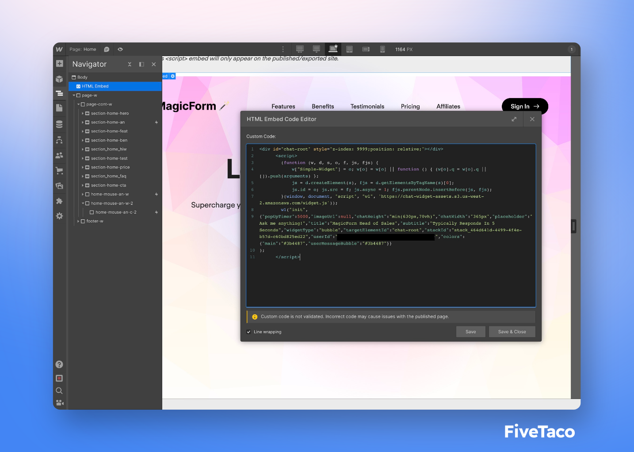Select HTML Embed in Navigator tree
Viewport: 634px width, 452px height.
(115, 87)
